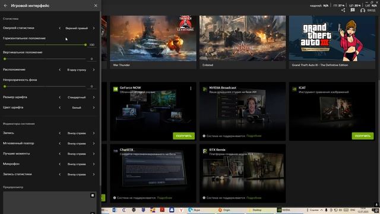Screen dimensions: 380x214
Task: Next position arrow for Лучшие моменты
Action: click(94, 154)
